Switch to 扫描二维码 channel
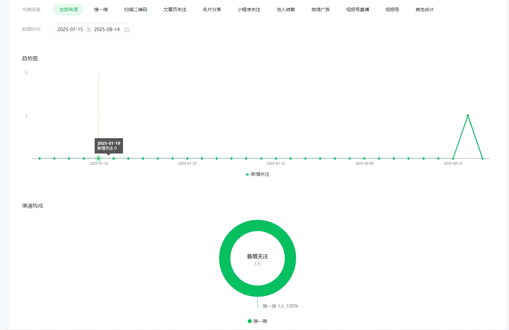 pos(136,9)
